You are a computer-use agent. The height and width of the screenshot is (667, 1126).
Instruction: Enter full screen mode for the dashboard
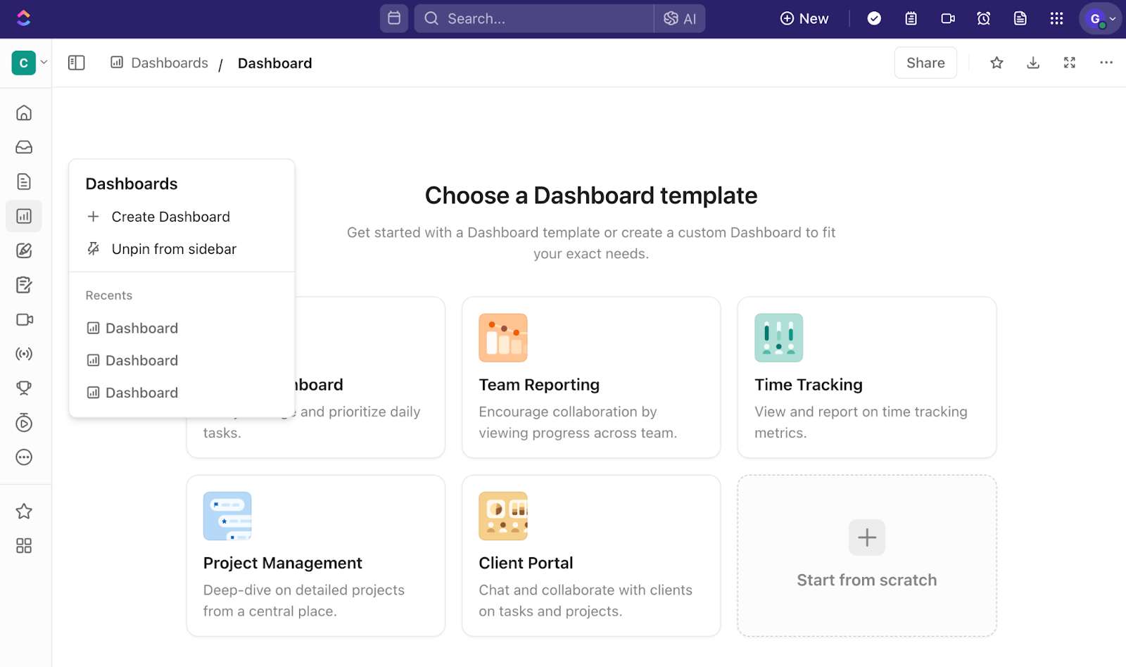tap(1070, 63)
